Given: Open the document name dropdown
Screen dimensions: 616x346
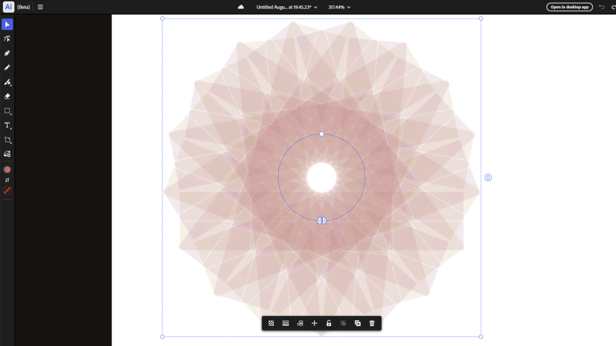Looking at the screenshot, I should 287,7.
